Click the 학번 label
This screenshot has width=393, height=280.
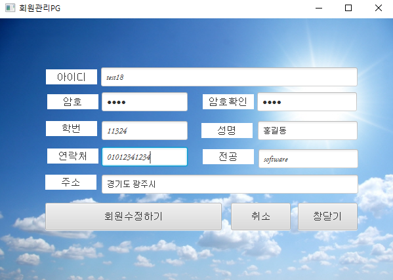72,128
